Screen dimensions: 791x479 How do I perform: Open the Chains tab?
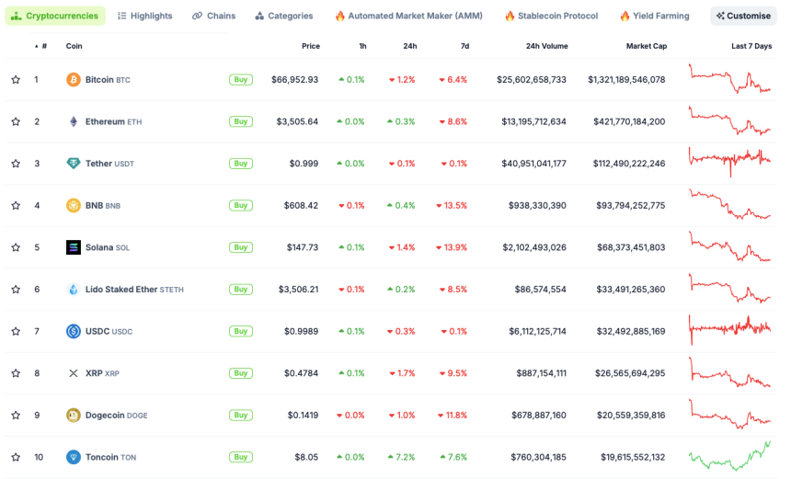pos(214,16)
